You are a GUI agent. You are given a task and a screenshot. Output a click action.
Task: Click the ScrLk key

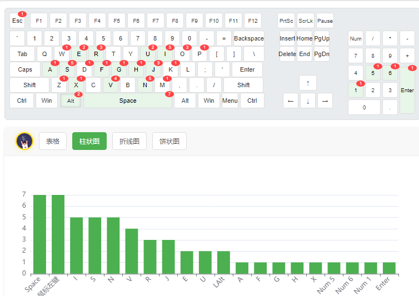pos(306,21)
